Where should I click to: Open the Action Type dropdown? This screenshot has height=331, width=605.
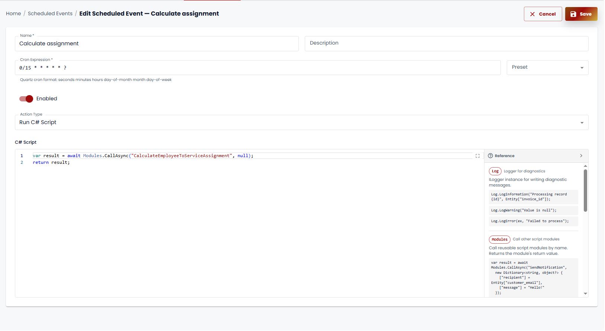[x=301, y=123]
